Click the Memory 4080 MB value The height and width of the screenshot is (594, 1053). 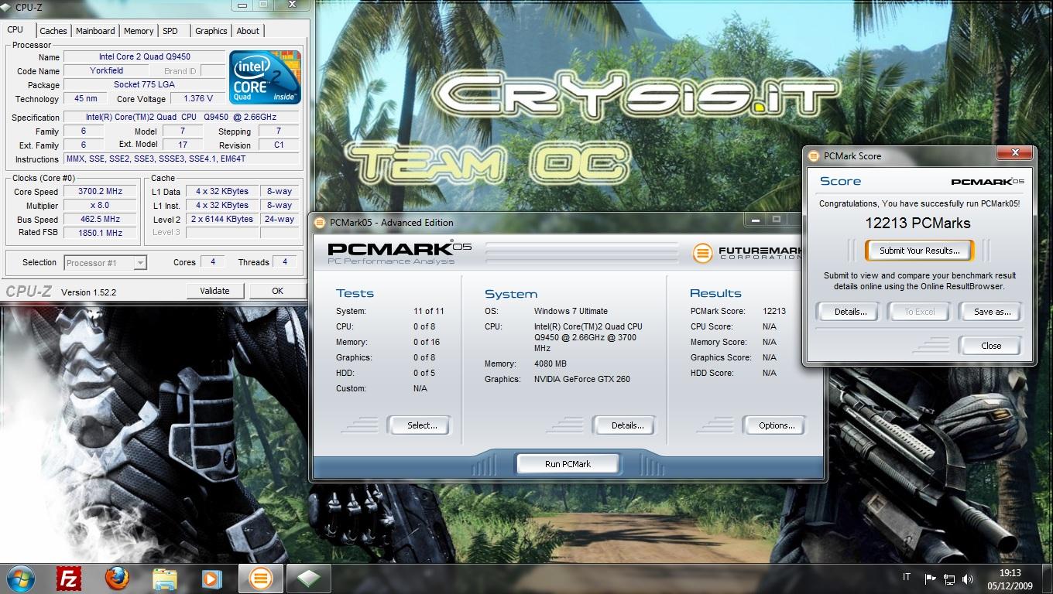[551, 364]
